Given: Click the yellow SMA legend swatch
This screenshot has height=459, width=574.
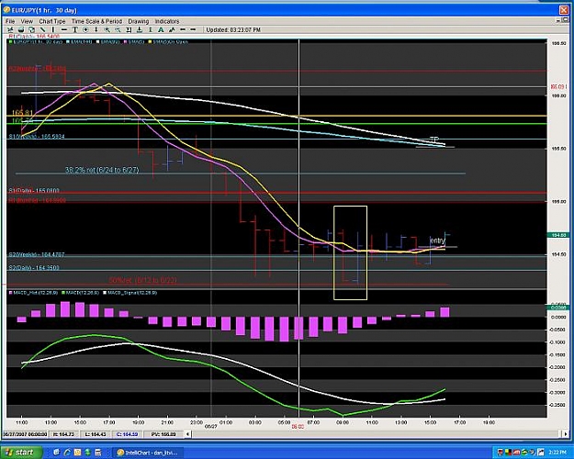Looking at the screenshot, I should (150, 42).
